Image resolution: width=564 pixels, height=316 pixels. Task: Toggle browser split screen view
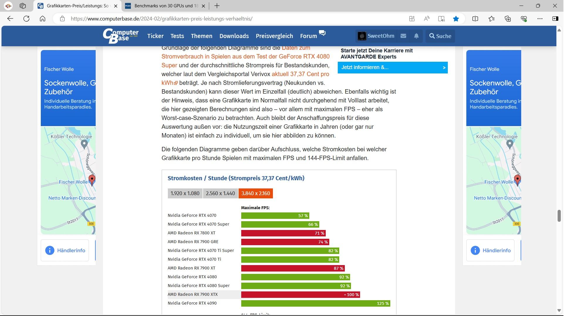point(475,19)
